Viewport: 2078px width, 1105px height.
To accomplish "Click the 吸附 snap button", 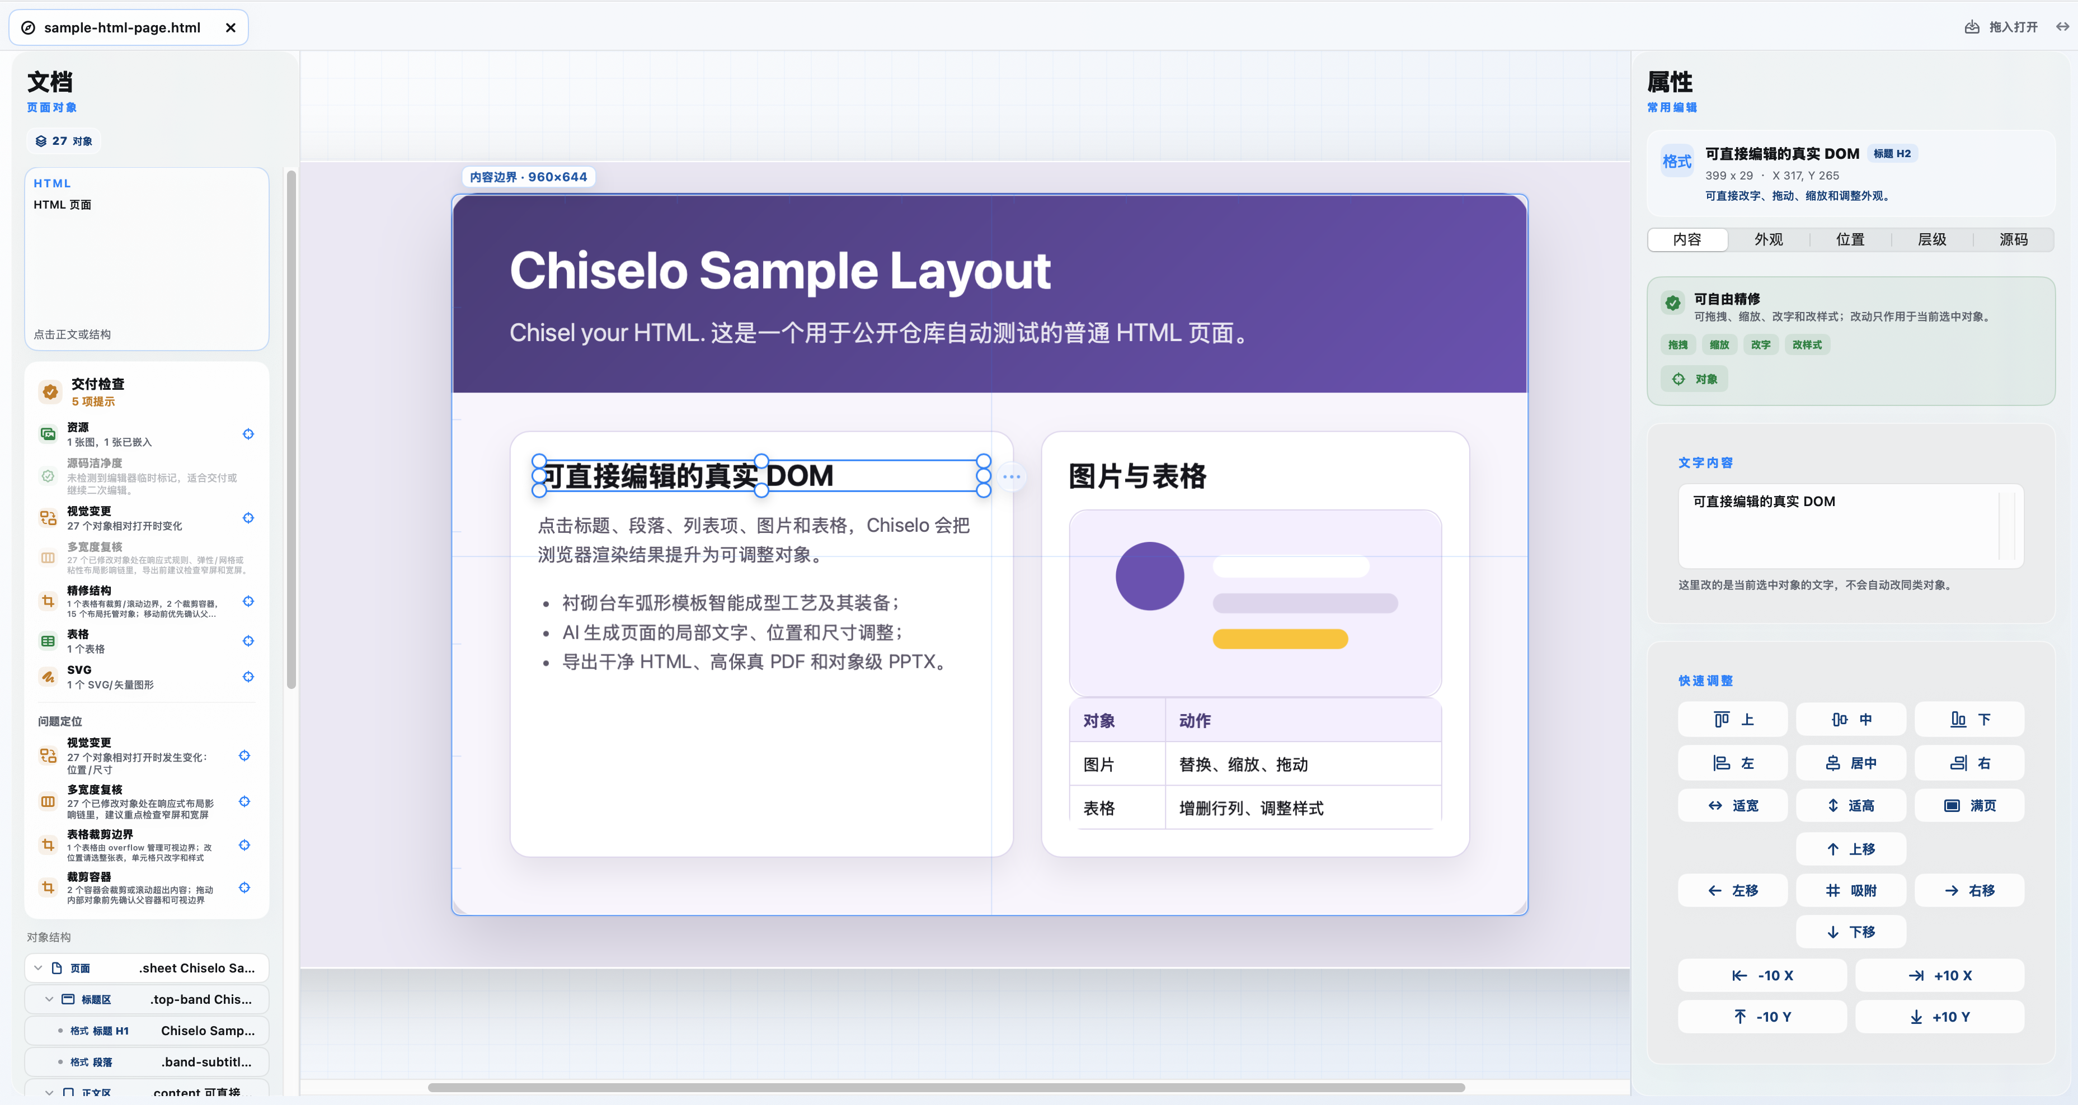I will click(1850, 890).
